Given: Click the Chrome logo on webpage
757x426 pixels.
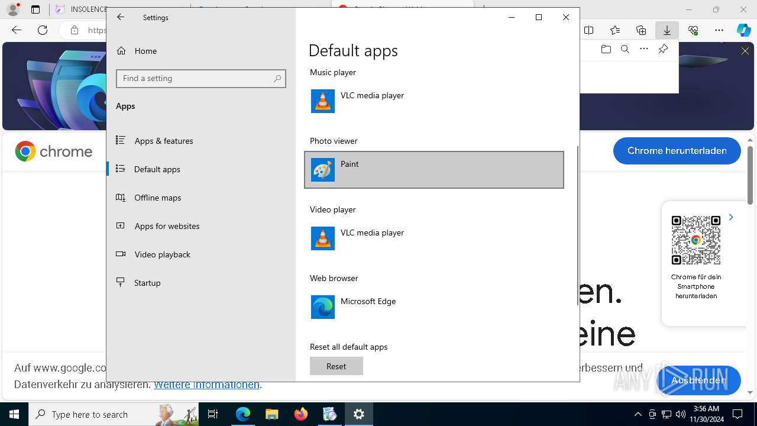Looking at the screenshot, I should click(x=54, y=151).
